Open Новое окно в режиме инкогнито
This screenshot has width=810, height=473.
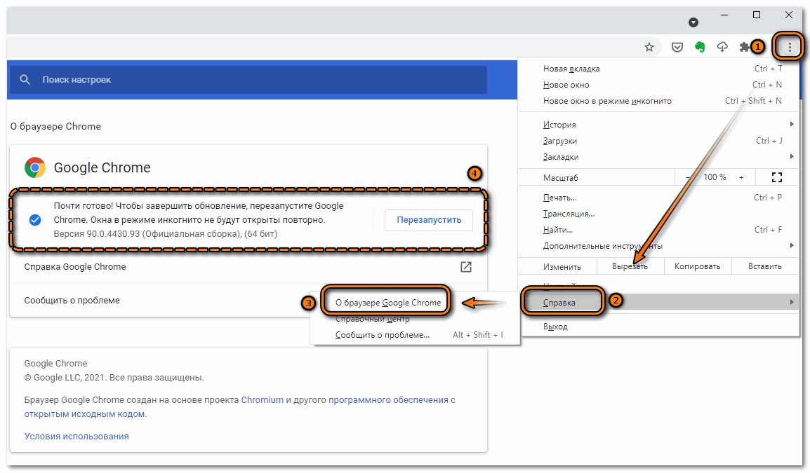[x=659, y=101]
